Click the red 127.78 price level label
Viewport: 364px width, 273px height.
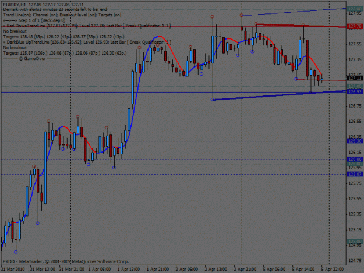click(x=355, y=26)
